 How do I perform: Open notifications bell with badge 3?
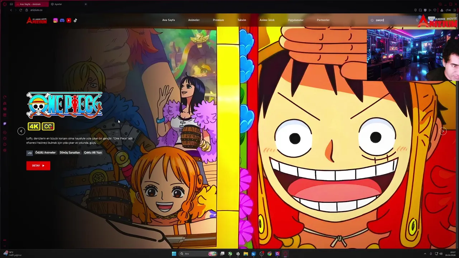click(x=417, y=20)
